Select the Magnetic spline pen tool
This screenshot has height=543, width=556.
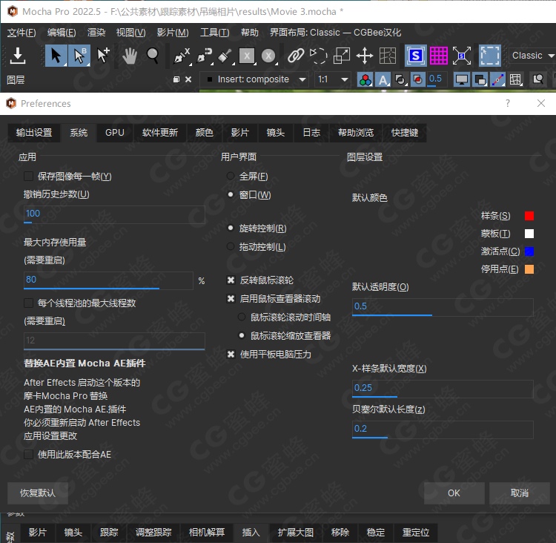tap(205, 56)
